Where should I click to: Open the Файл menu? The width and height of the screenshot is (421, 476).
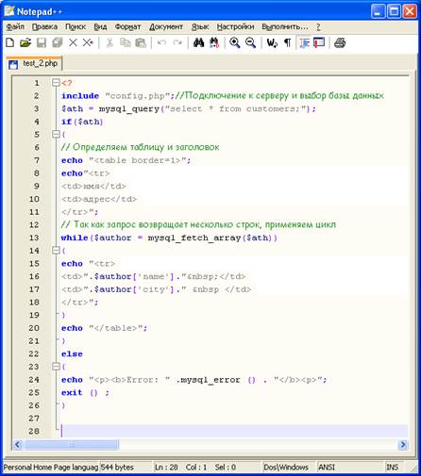[x=15, y=27]
